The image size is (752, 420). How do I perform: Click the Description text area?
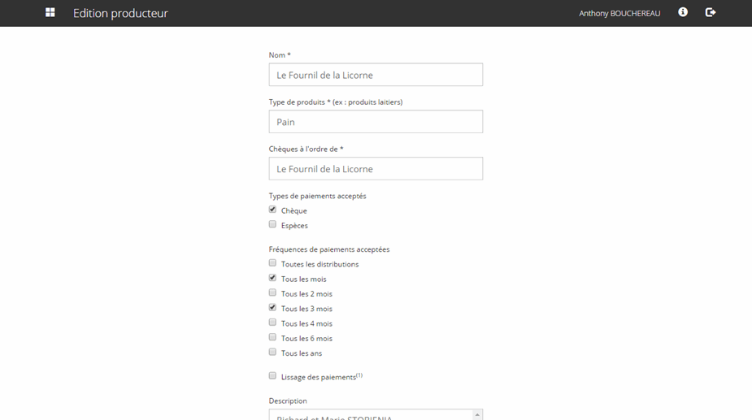(370, 415)
